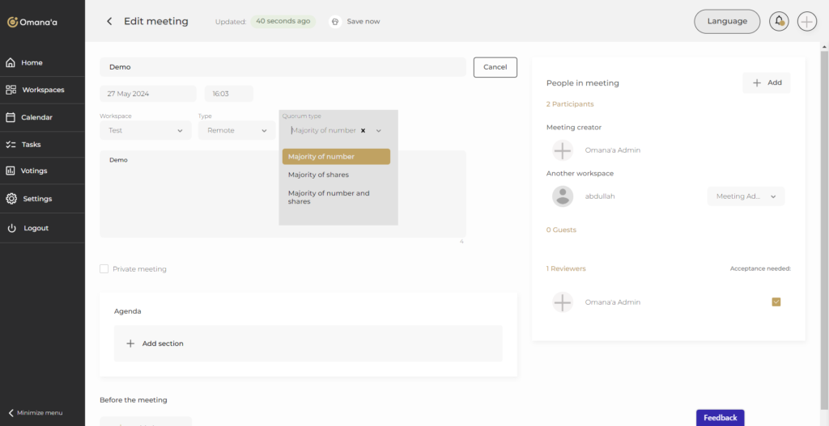
Task: Clear the Quorum type selection with x
Action: click(x=363, y=130)
